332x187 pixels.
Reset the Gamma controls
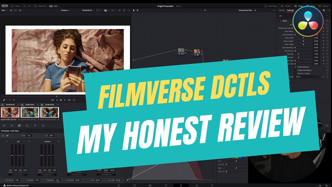(58, 141)
